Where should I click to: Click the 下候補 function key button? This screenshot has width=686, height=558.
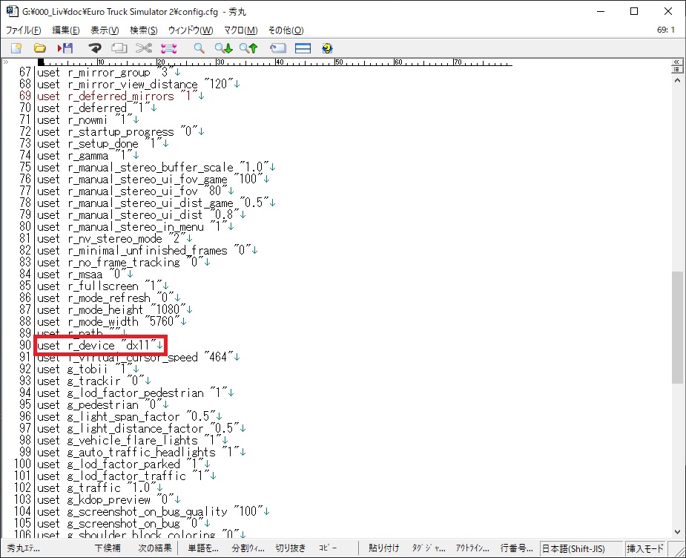tap(108, 548)
